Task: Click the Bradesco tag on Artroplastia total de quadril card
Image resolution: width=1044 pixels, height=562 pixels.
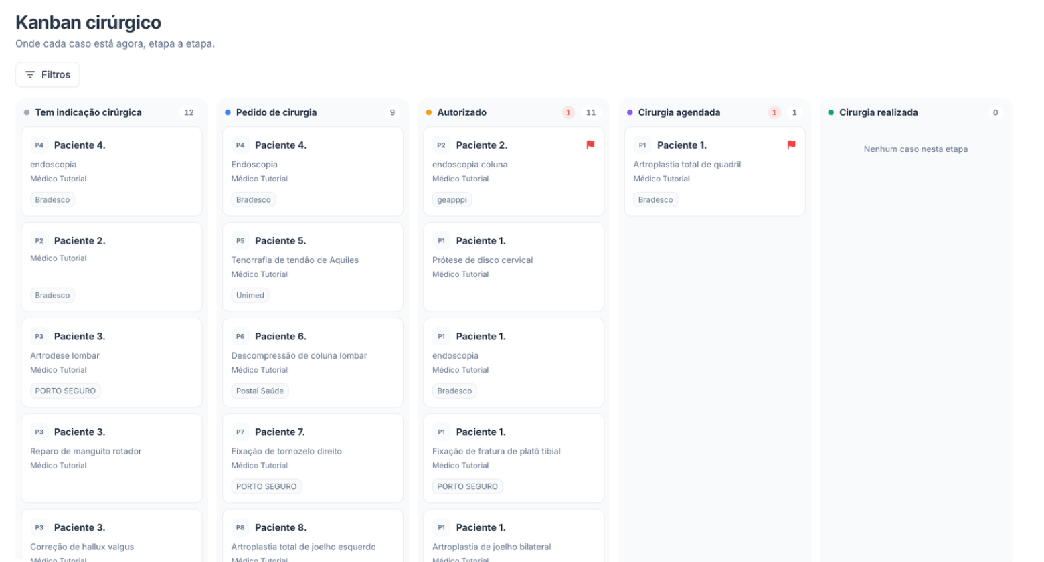Action: 656,200
